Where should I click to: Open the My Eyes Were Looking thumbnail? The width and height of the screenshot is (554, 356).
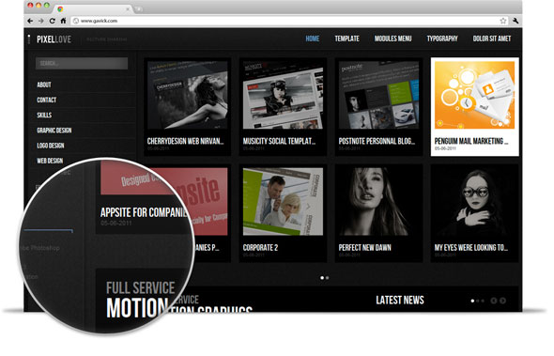pyautogui.click(x=474, y=202)
